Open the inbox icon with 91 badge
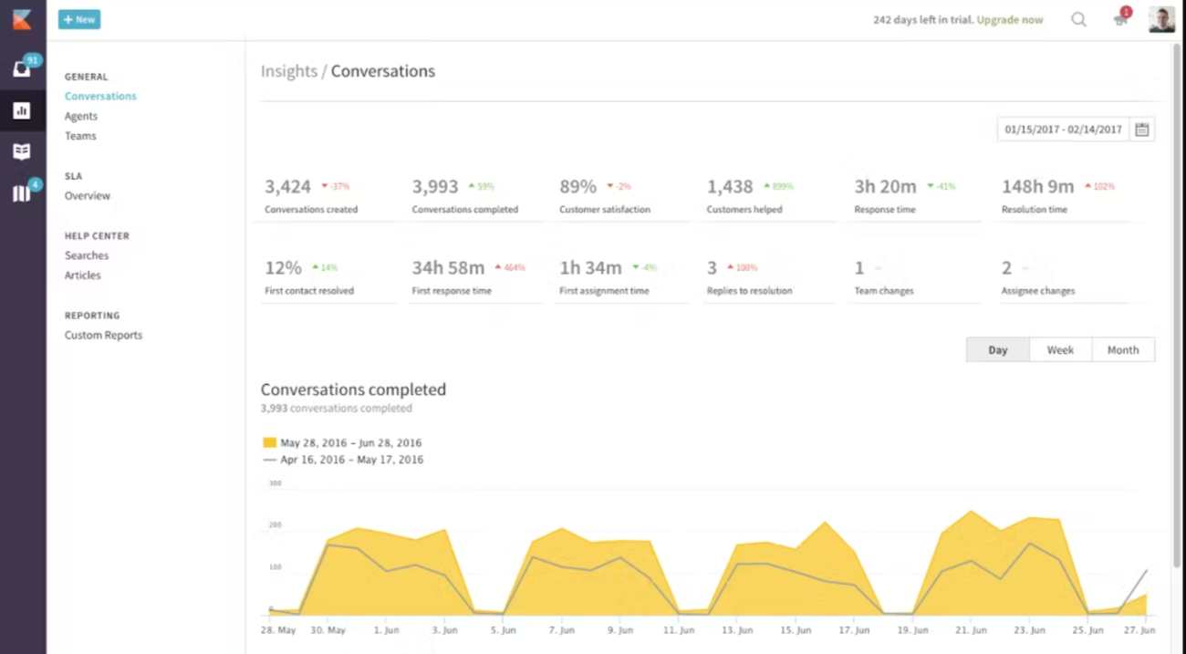The height and width of the screenshot is (654, 1186). click(x=22, y=68)
